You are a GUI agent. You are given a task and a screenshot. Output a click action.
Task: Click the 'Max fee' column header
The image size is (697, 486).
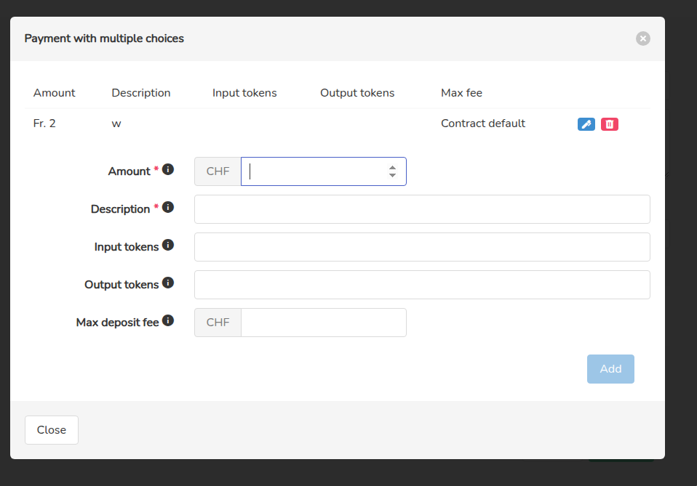point(461,93)
